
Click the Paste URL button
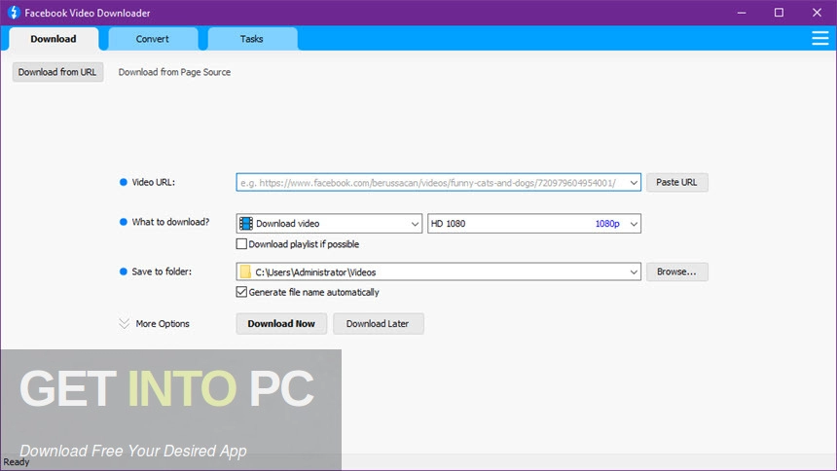676,182
